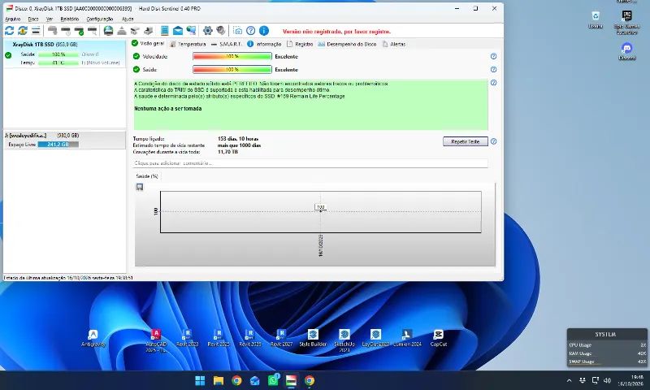Switch to the S.M.A.R.T. tab

pos(227,44)
